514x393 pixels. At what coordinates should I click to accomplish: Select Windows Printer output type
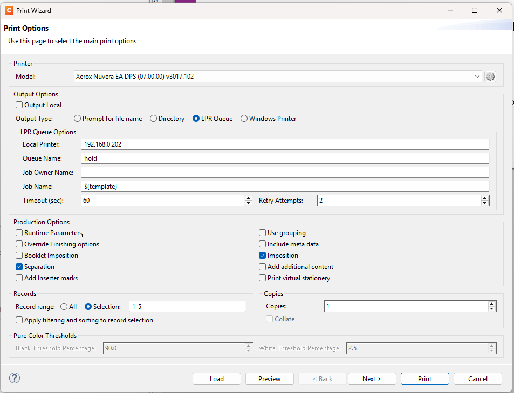[x=244, y=119]
